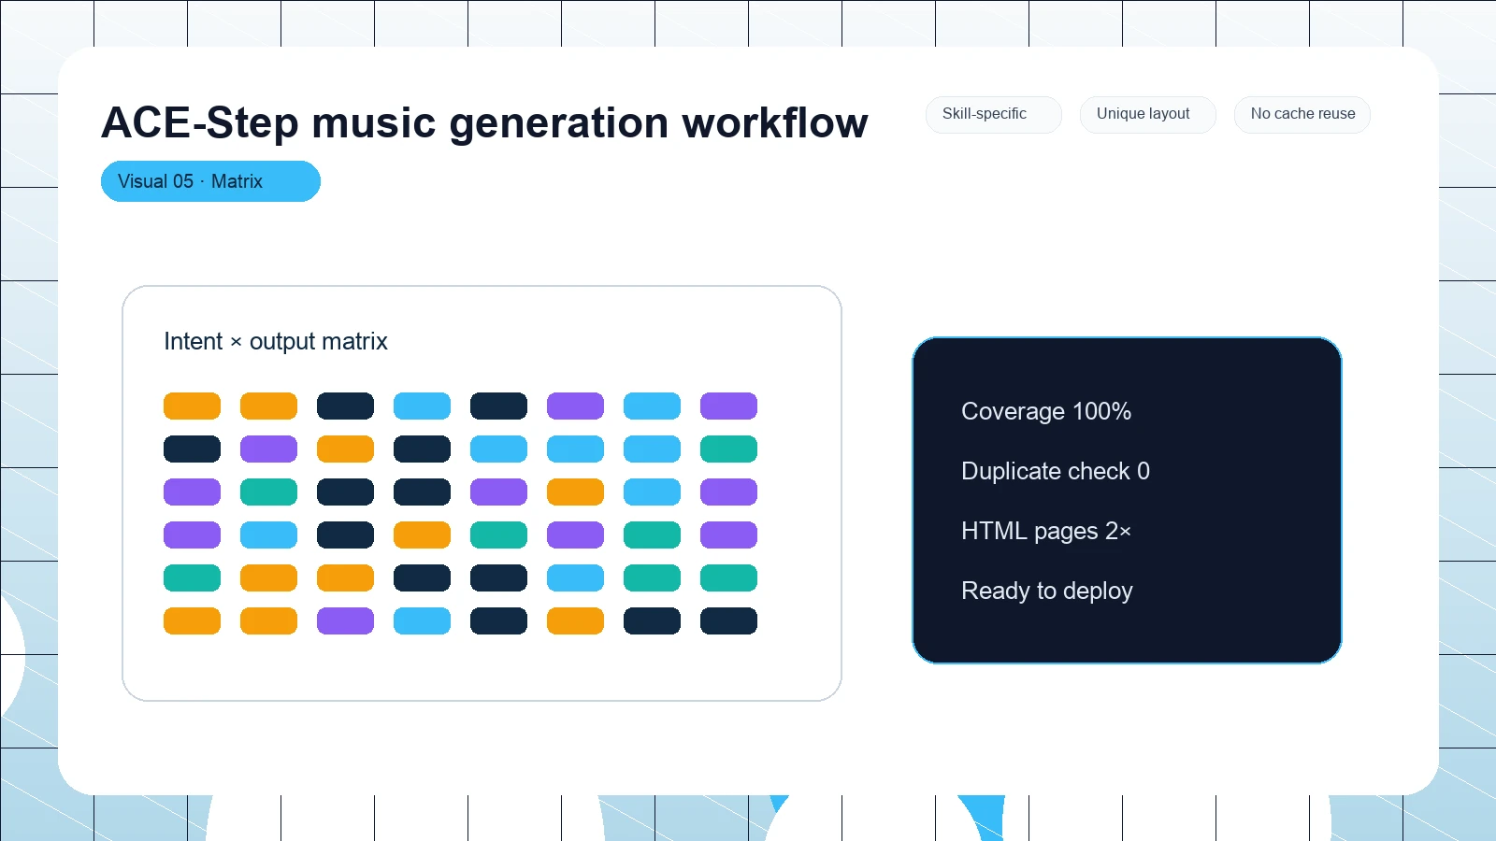
Task: Click the No cache reuse tag
Action: (1302, 114)
